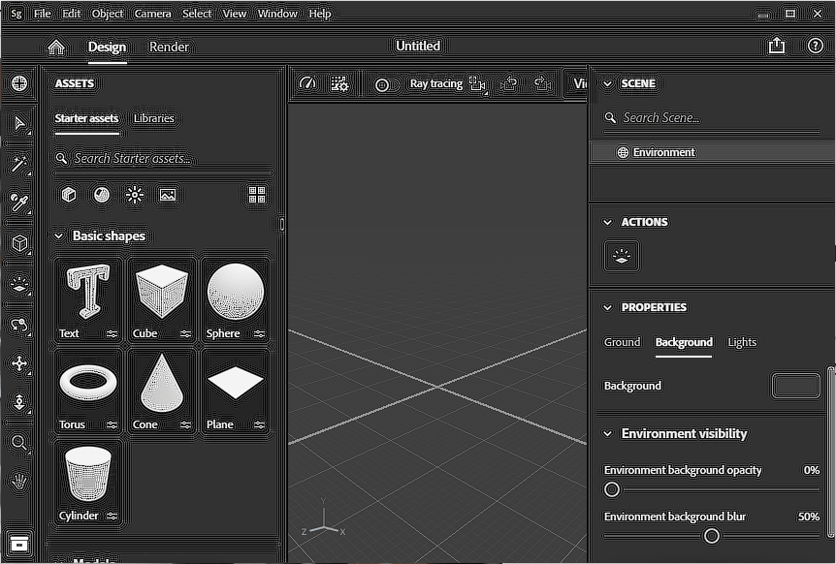
Task: Click the Background color swatch
Action: pyautogui.click(x=795, y=386)
